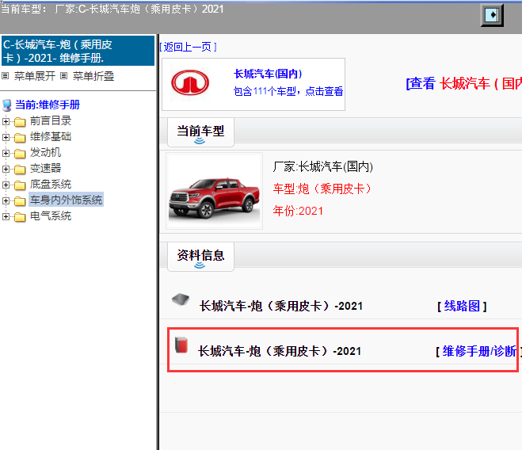Click the 菜单折叠 list icon
This screenshot has width=522, height=450.
pyautogui.click(x=63, y=76)
